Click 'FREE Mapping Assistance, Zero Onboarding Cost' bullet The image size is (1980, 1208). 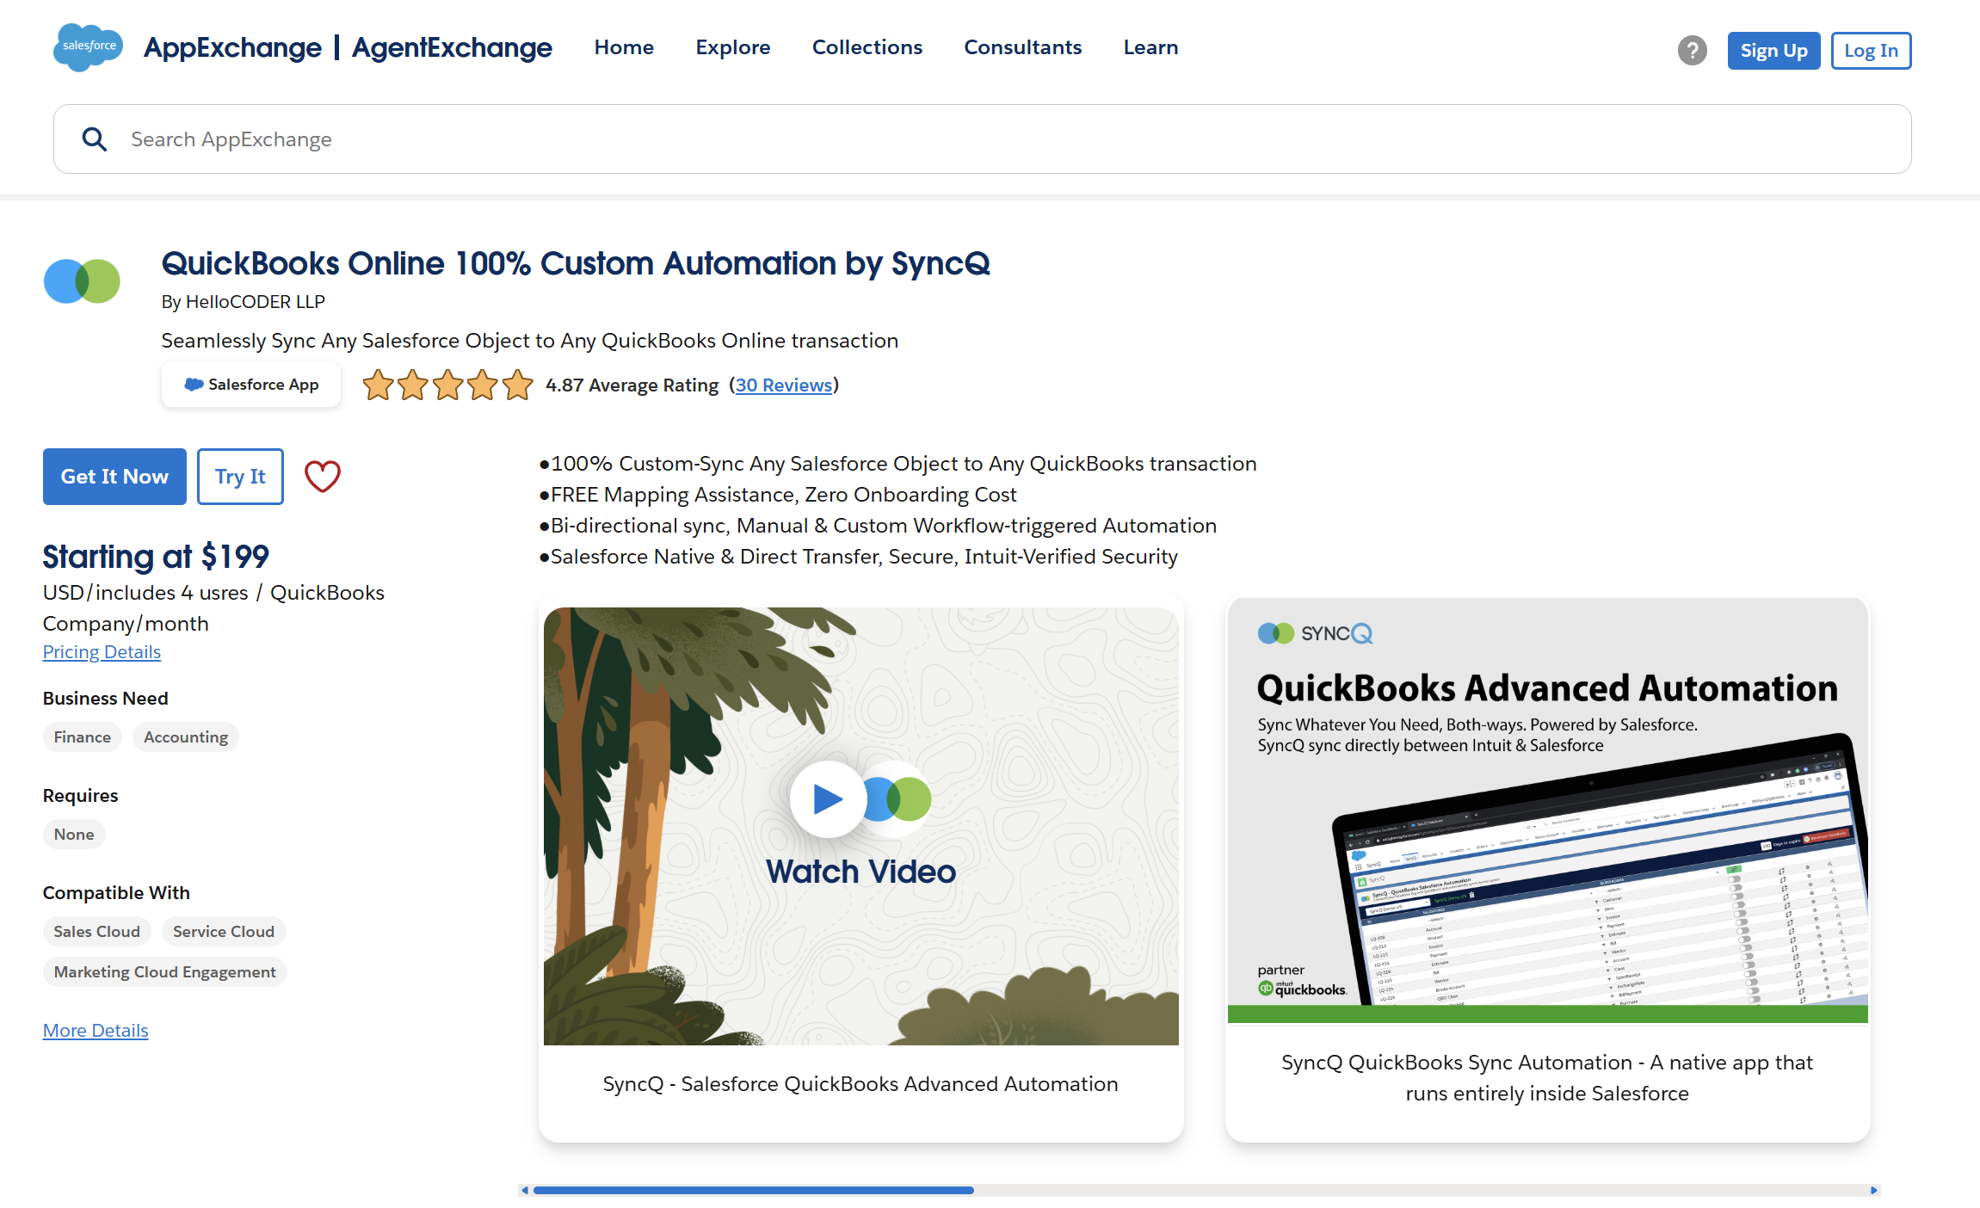[x=783, y=495]
